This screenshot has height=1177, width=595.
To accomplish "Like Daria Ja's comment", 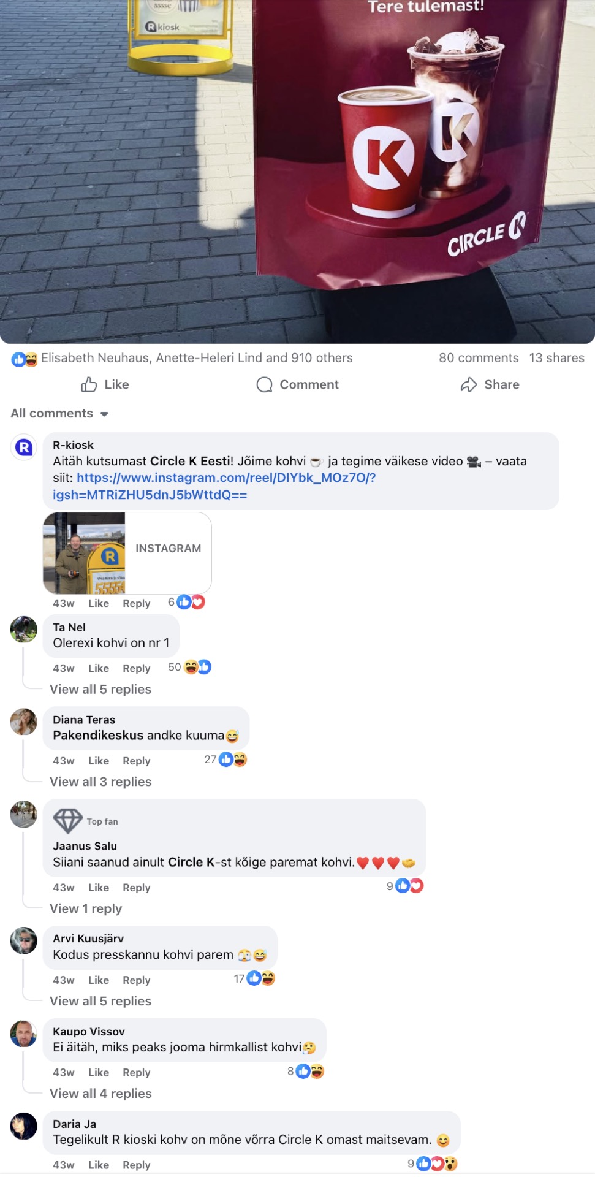I will [x=99, y=1165].
